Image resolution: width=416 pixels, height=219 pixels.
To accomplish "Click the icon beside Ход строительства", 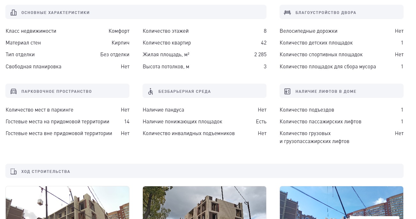I will pos(13,172).
